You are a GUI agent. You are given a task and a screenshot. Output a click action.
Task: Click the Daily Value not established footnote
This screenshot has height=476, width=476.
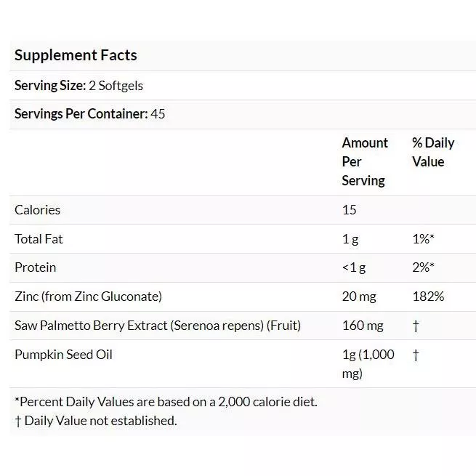[x=96, y=420]
